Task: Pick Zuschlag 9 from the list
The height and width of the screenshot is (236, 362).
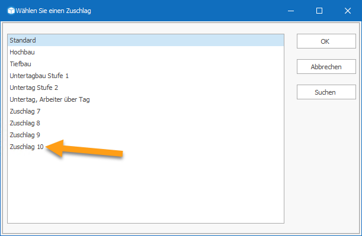Action: coord(146,135)
